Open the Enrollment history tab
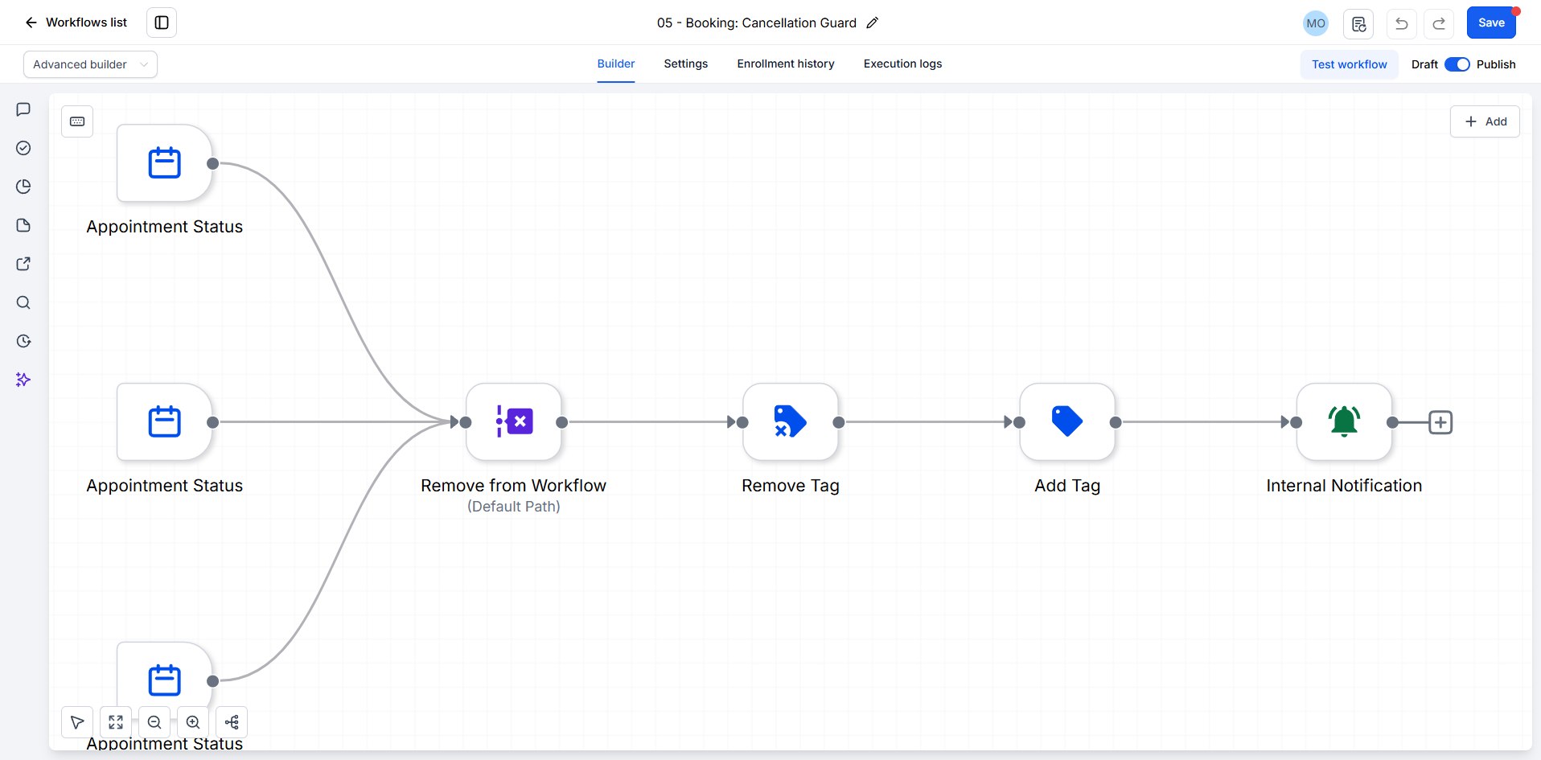The height and width of the screenshot is (760, 1541). click(x=786, y=64)
